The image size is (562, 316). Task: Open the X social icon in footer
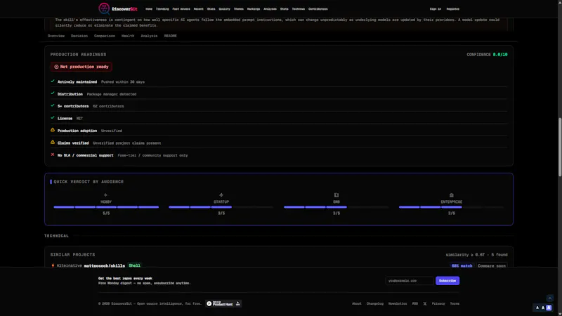coord(425,303)
